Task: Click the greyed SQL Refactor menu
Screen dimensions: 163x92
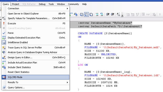Action: [x=29, y=4]
